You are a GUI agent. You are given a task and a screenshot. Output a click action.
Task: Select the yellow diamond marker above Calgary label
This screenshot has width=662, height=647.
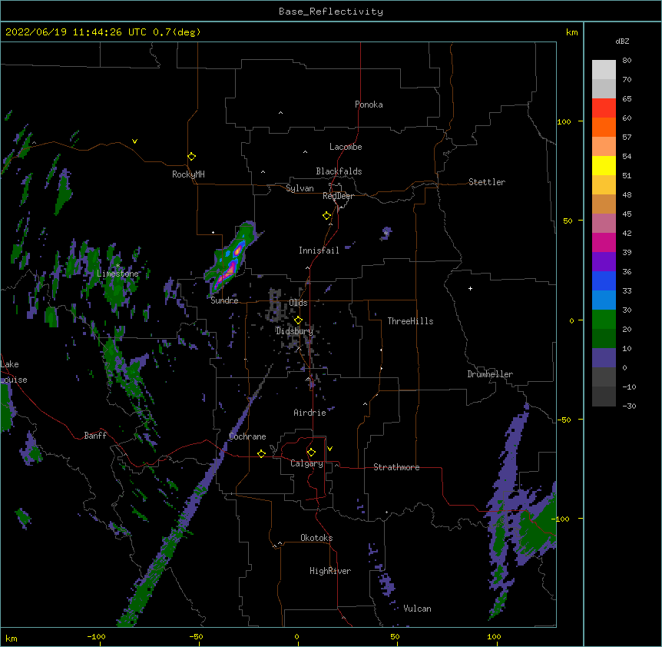point(311,453)
